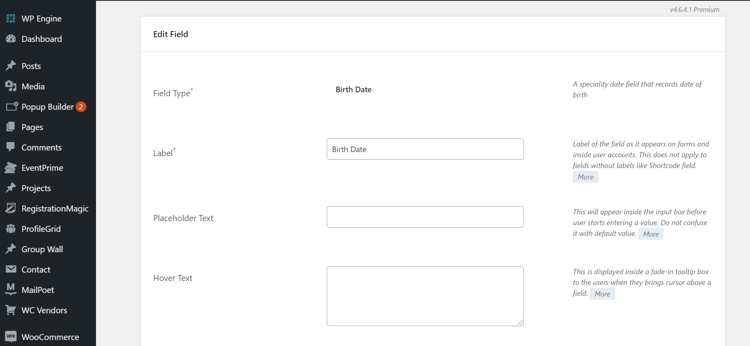Click the EventPrime sidebar icon
This screenshot has height=346, width=750.
tap(11, 168)
